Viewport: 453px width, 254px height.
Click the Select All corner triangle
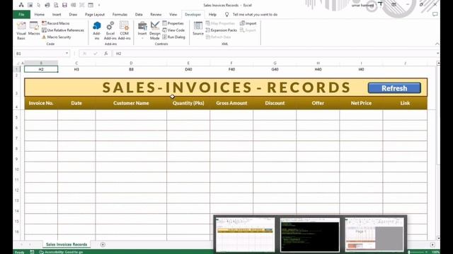17,63
